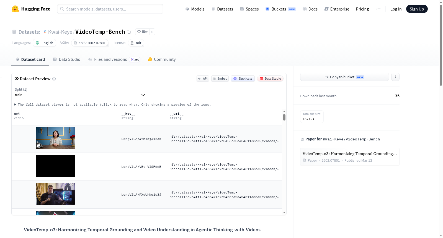The height and width of the screenshot is (238, 443).
Task: Click the Hugging Face logo icon
Action: point(15,9)
